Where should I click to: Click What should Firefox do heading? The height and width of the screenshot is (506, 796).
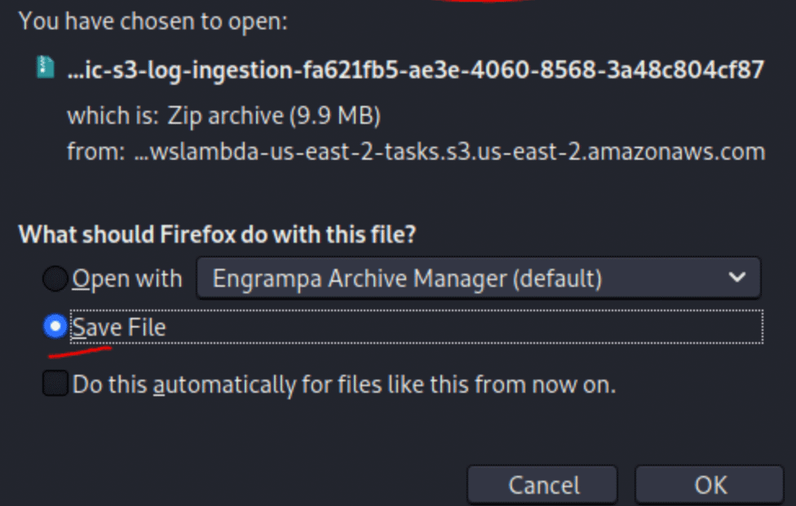pyautogui.click(x=217, y=234)
